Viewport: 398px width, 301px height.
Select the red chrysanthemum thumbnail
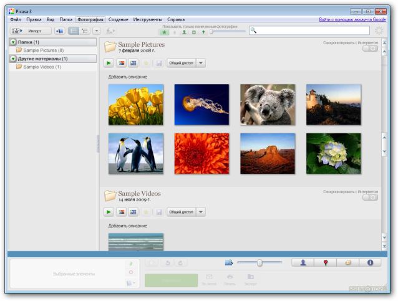point(201,154)
